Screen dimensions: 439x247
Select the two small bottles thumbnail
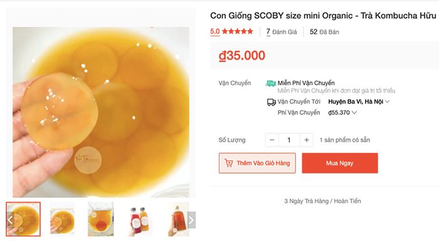click(139, 219)
